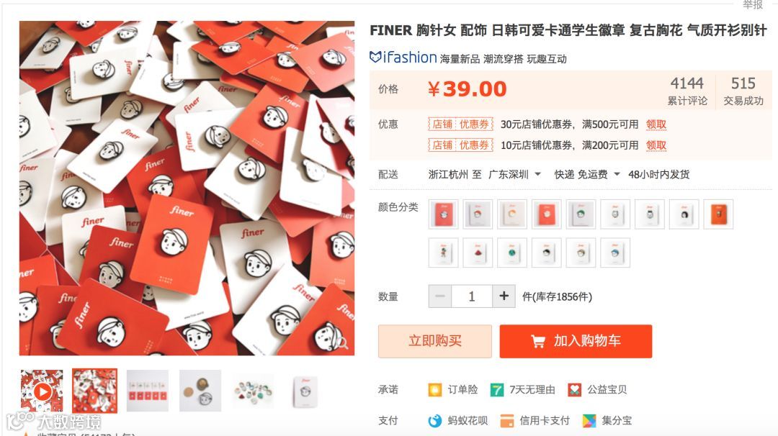Click the 蚂蚁花呗 payment icon
This screenshot has width=778, height=436.
(x=434, y=421)
